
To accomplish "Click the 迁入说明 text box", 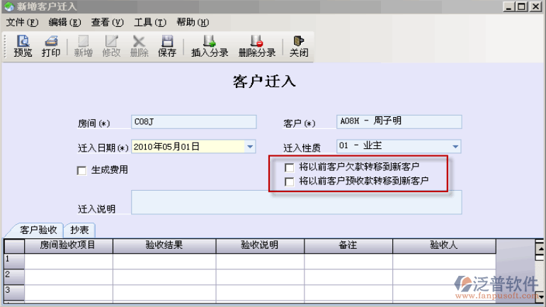I will click(x=296, y=202).
